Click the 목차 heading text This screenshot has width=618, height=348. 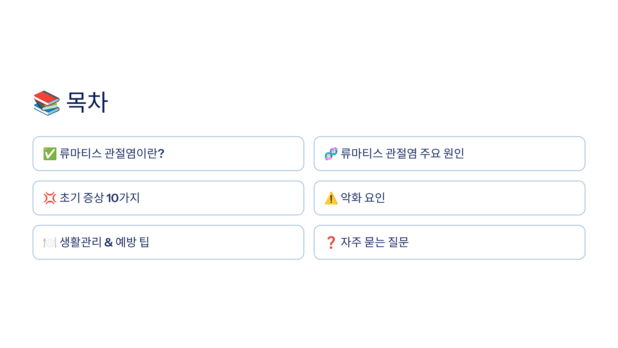point(87,102)
